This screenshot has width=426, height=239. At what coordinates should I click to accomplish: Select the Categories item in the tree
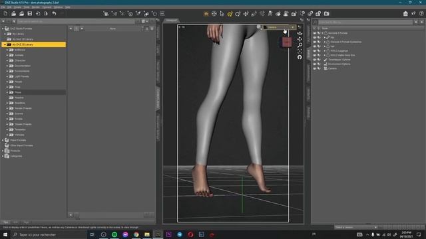[x=16, y=156]
